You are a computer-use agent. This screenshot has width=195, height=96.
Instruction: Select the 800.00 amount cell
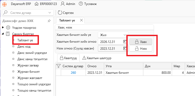click(x=158, y=72)
